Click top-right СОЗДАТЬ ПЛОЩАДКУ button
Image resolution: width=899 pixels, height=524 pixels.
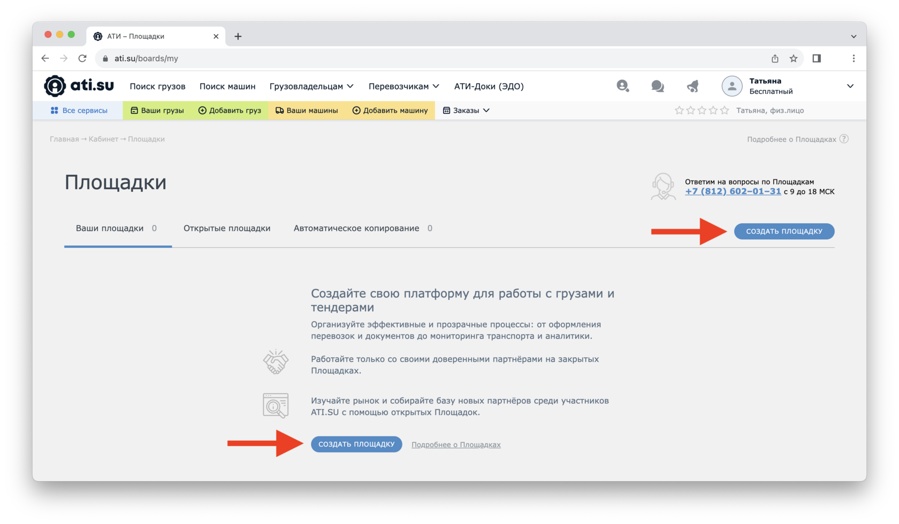(784, 231)
